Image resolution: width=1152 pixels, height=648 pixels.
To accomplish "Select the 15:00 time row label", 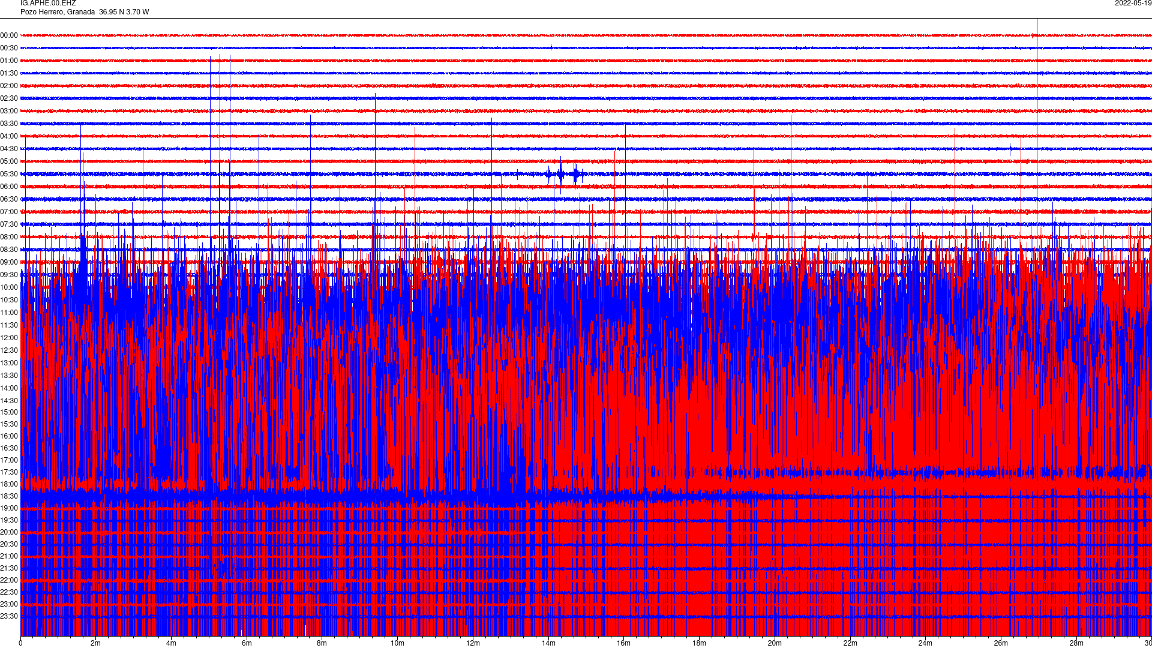I will click(x=9, y=412).
